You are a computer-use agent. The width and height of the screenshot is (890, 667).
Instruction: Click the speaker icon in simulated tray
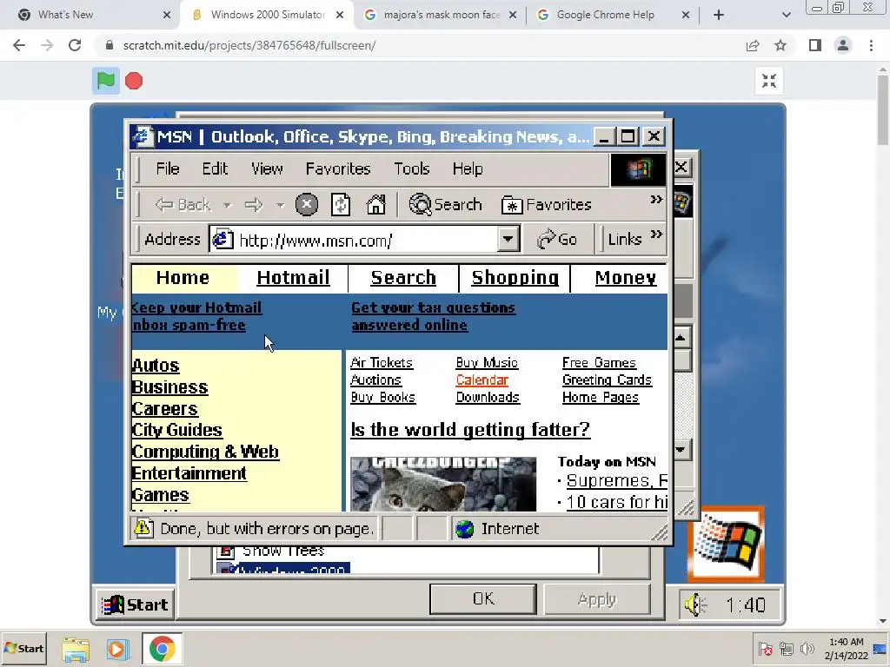(694, 605)
